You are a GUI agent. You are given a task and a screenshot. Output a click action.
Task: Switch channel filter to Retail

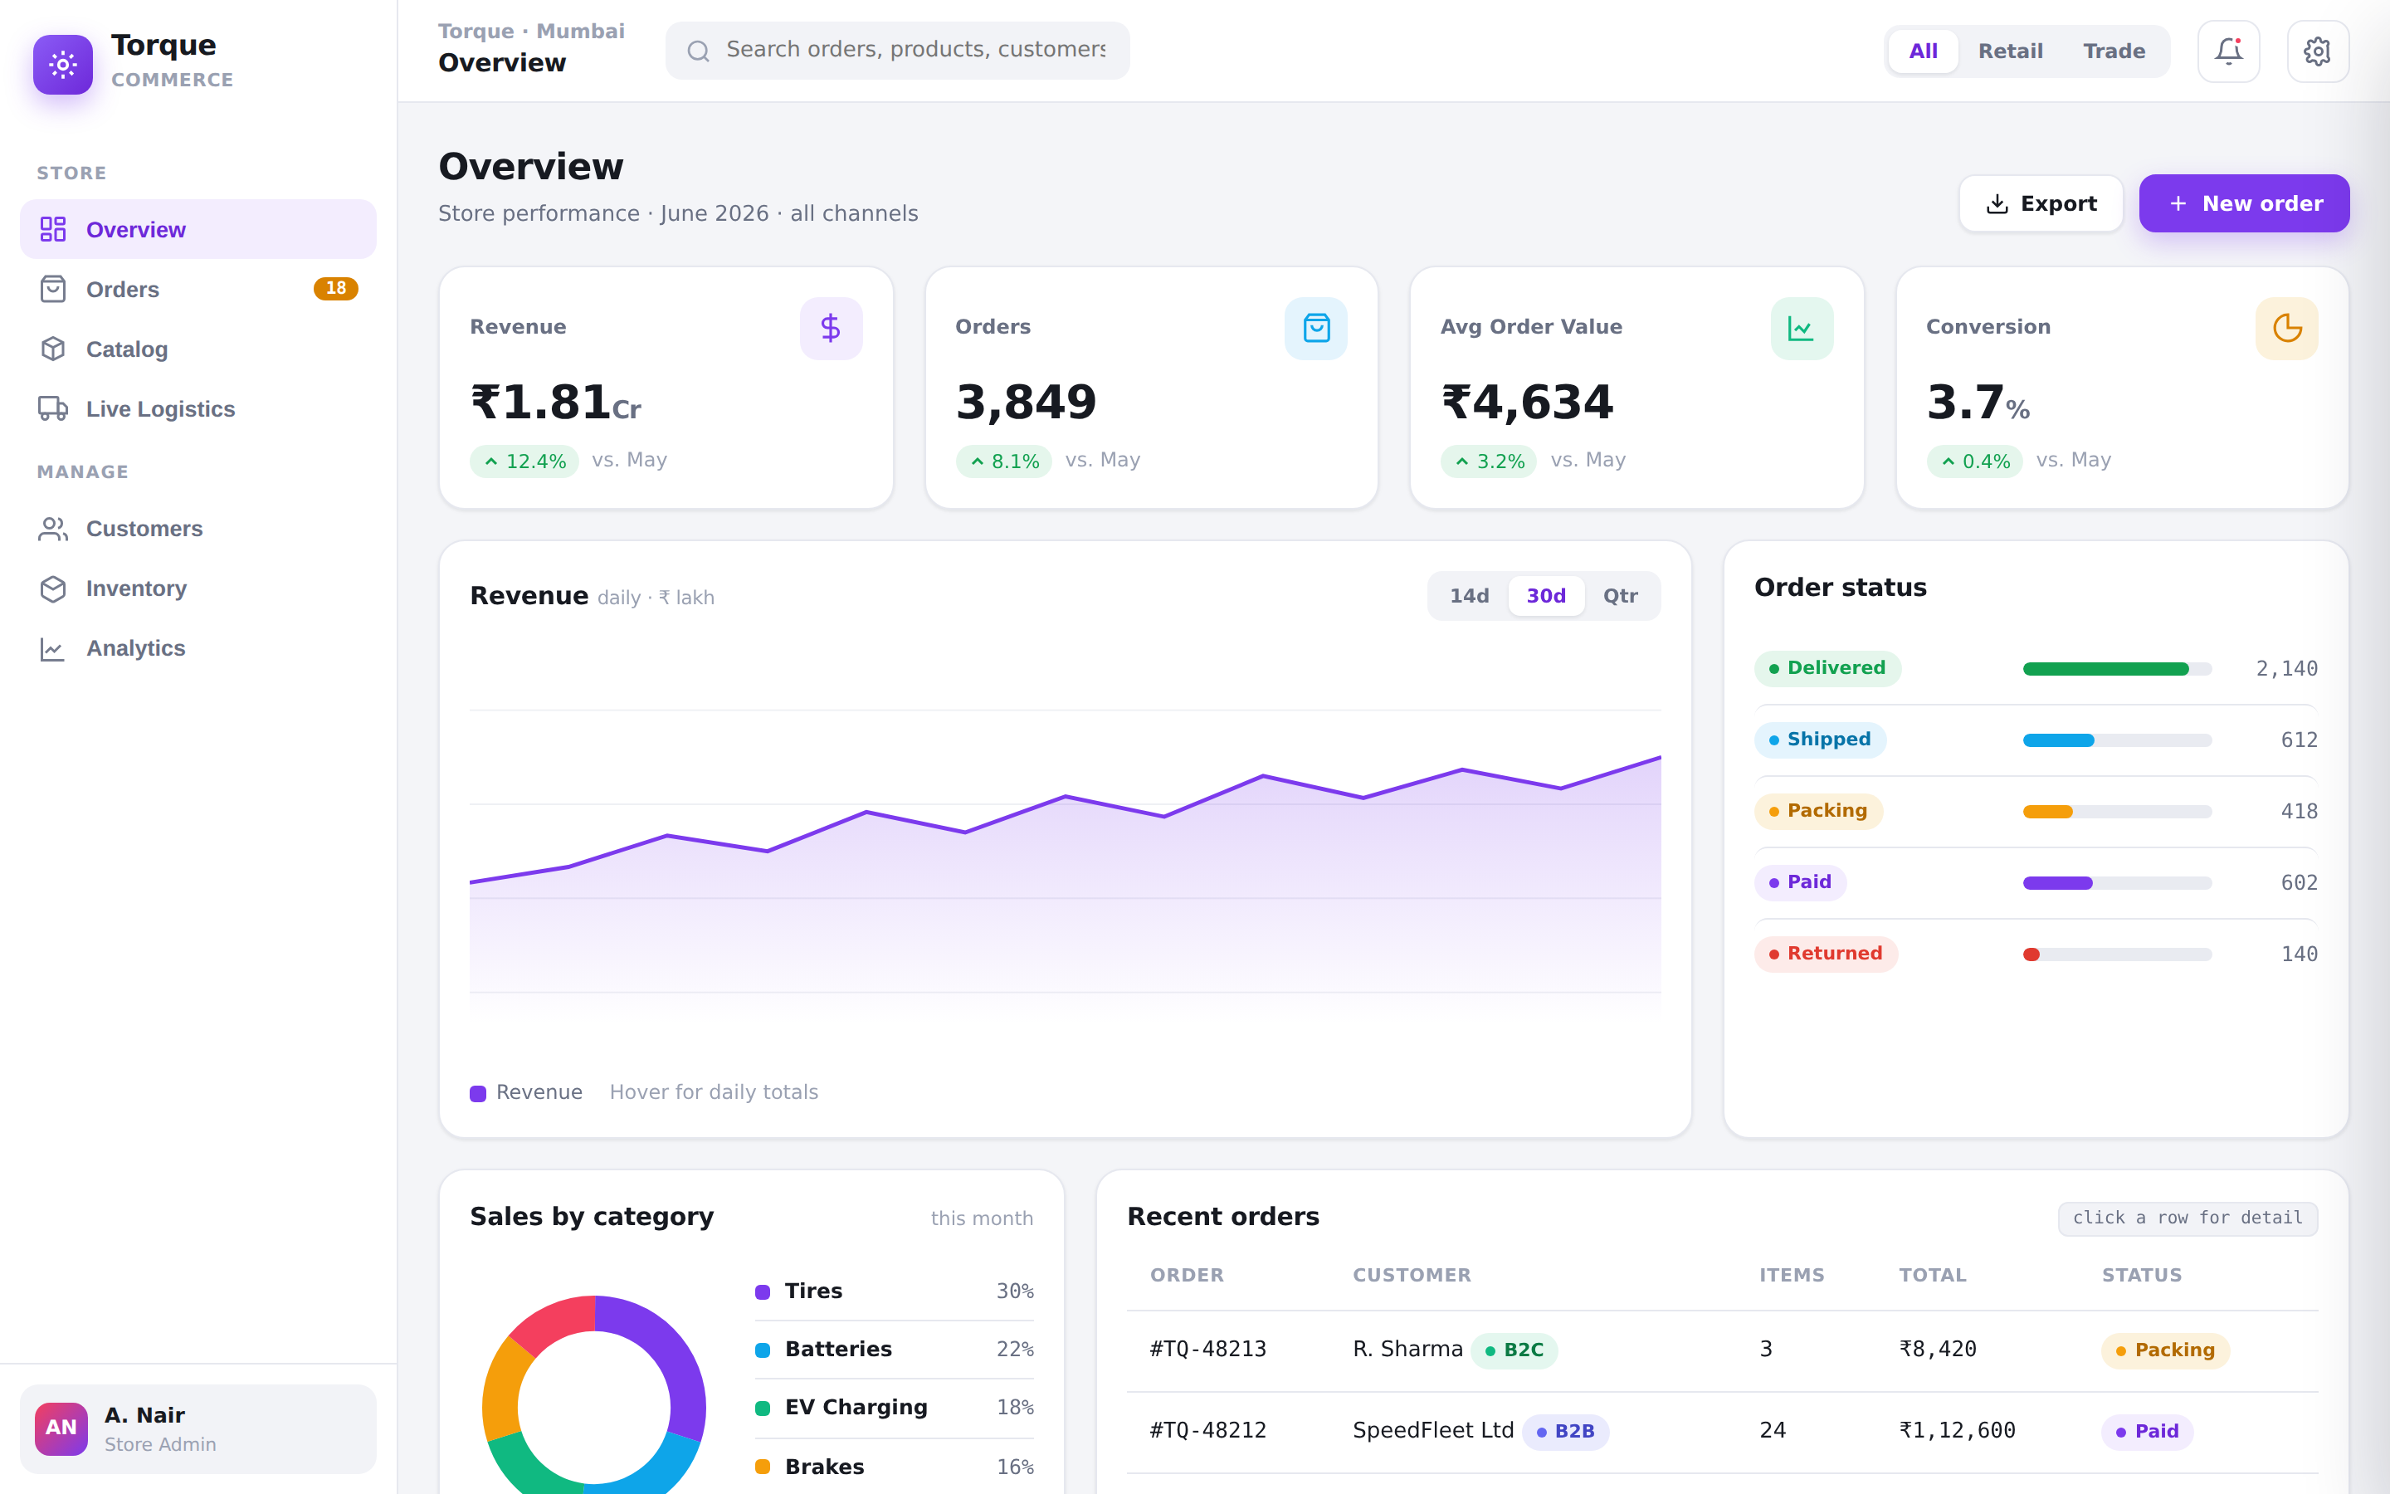[x=2010, y=51]
